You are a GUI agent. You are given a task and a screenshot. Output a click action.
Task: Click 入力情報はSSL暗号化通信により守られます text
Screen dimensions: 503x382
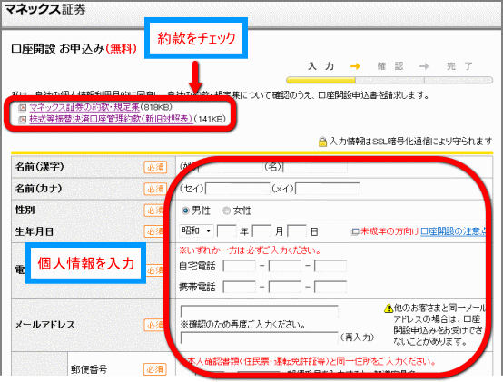click(410, 142)
